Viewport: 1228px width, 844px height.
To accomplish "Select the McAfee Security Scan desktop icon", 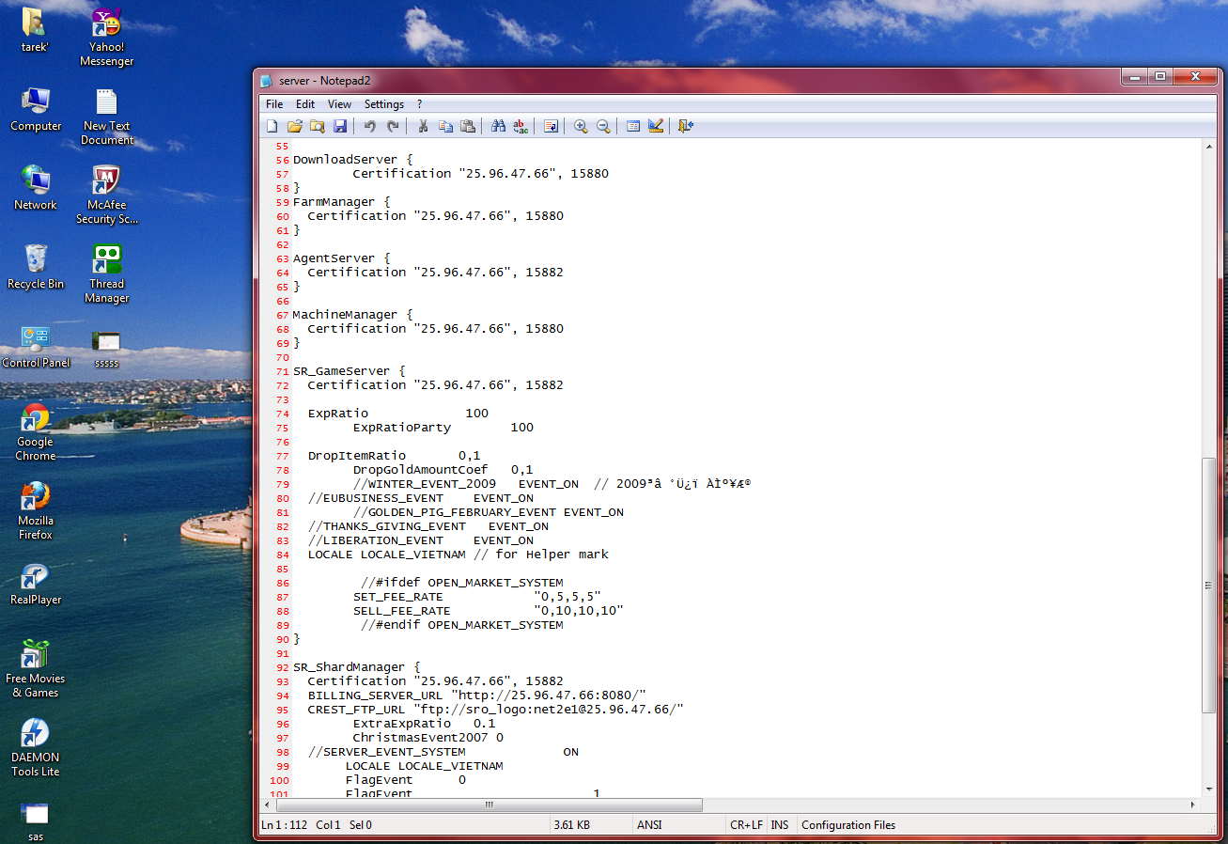I will tap(107, 195).
